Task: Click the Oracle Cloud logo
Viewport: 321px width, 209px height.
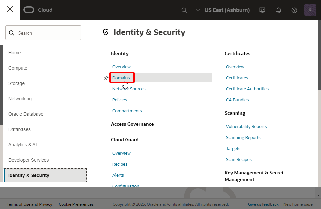Action: tap(38, 10)
